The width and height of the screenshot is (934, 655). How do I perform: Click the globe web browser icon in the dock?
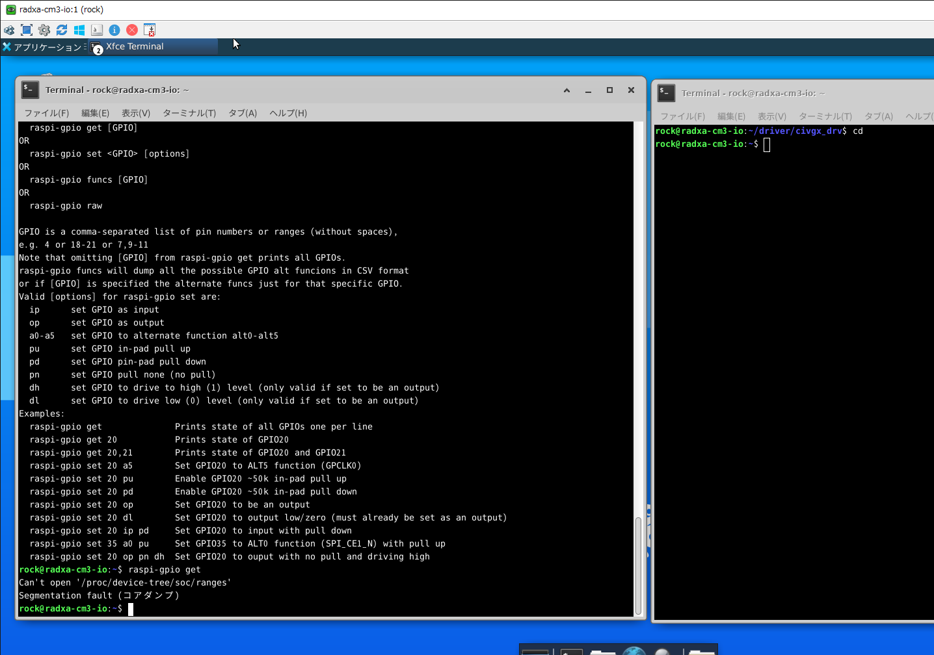[634, 650]
